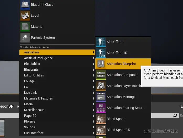
Task: Click the Particle System icon
Action: [25, 38]
